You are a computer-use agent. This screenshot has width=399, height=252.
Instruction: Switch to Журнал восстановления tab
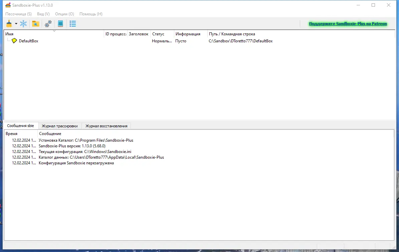coord(107,126)
